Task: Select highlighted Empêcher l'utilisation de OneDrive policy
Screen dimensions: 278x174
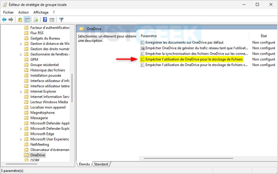Action: pyautogui.click(x=194, y=59)
